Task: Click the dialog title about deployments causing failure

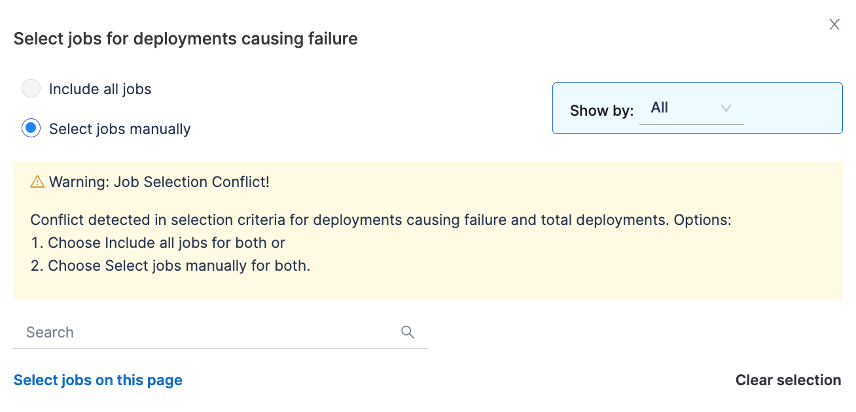Action: click(x=186, y=39)
